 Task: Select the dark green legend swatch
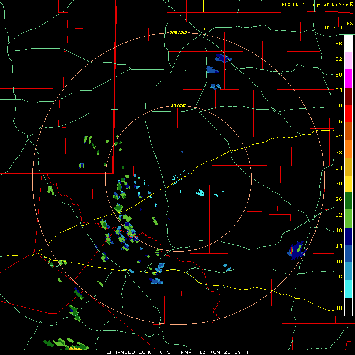(x=348, y=201)
